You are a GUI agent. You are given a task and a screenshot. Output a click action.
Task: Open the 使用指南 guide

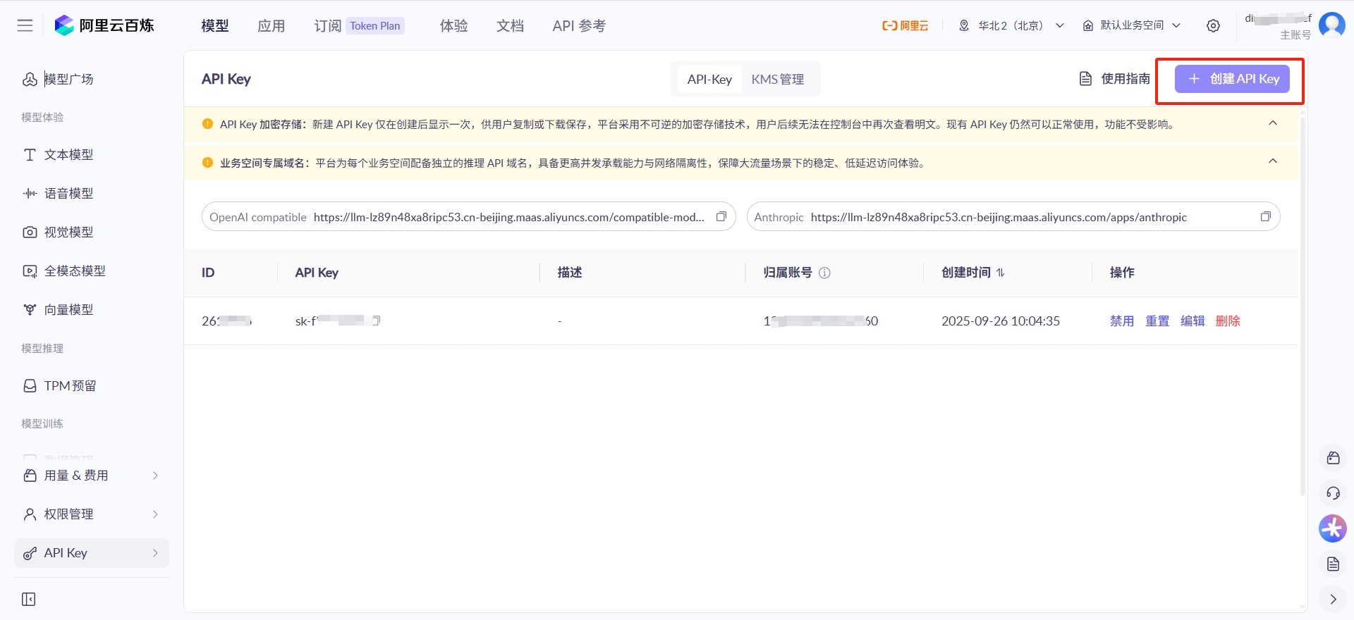point(1115,79)
